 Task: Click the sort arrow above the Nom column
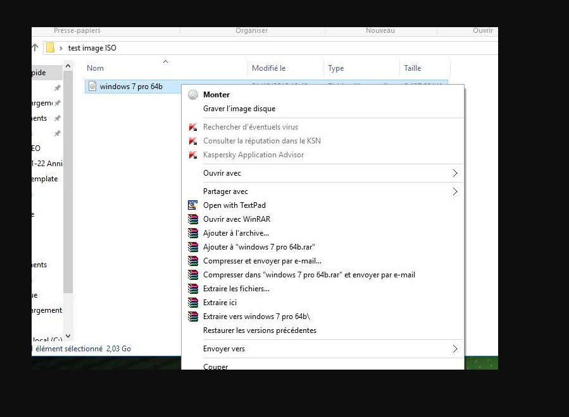click(165, 61)
